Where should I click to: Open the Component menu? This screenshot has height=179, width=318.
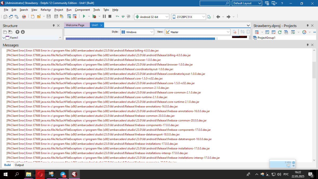82,10
